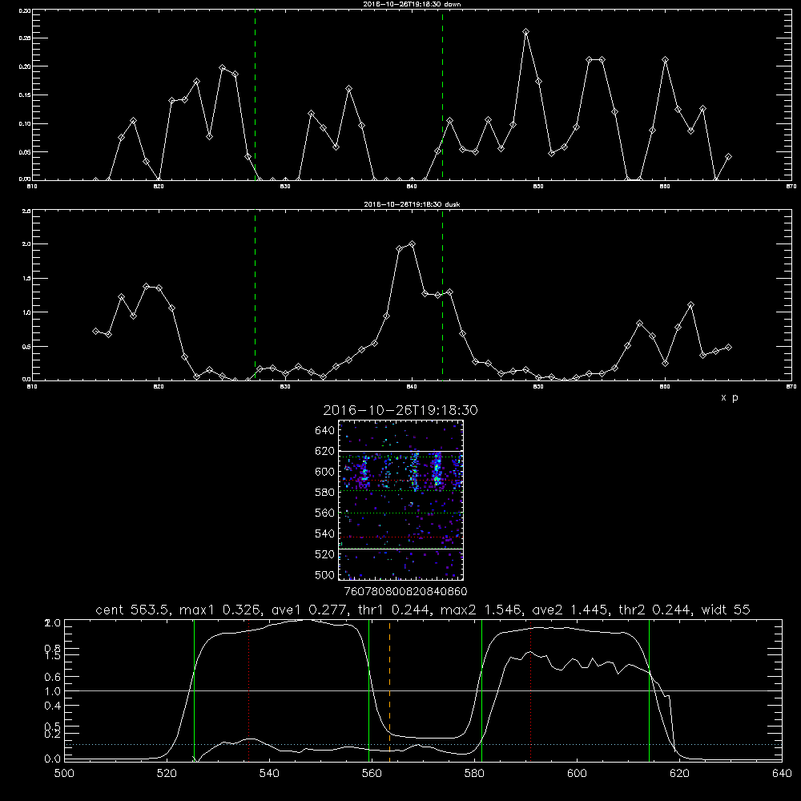Click the "840" x-axis label of dawn plot
The height and width of the screenshot is (801, 801).
pyautogui.click(x=413, y=187)
